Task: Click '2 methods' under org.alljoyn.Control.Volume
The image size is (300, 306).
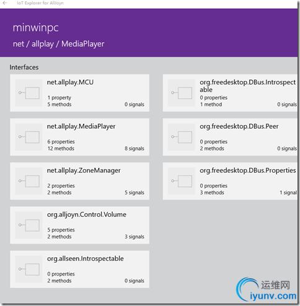Action: tap(60, 237)
